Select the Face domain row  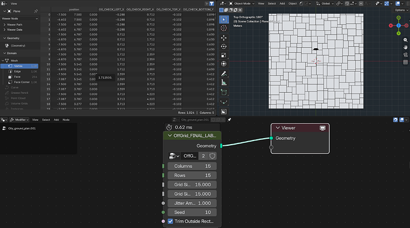(20, 77)
